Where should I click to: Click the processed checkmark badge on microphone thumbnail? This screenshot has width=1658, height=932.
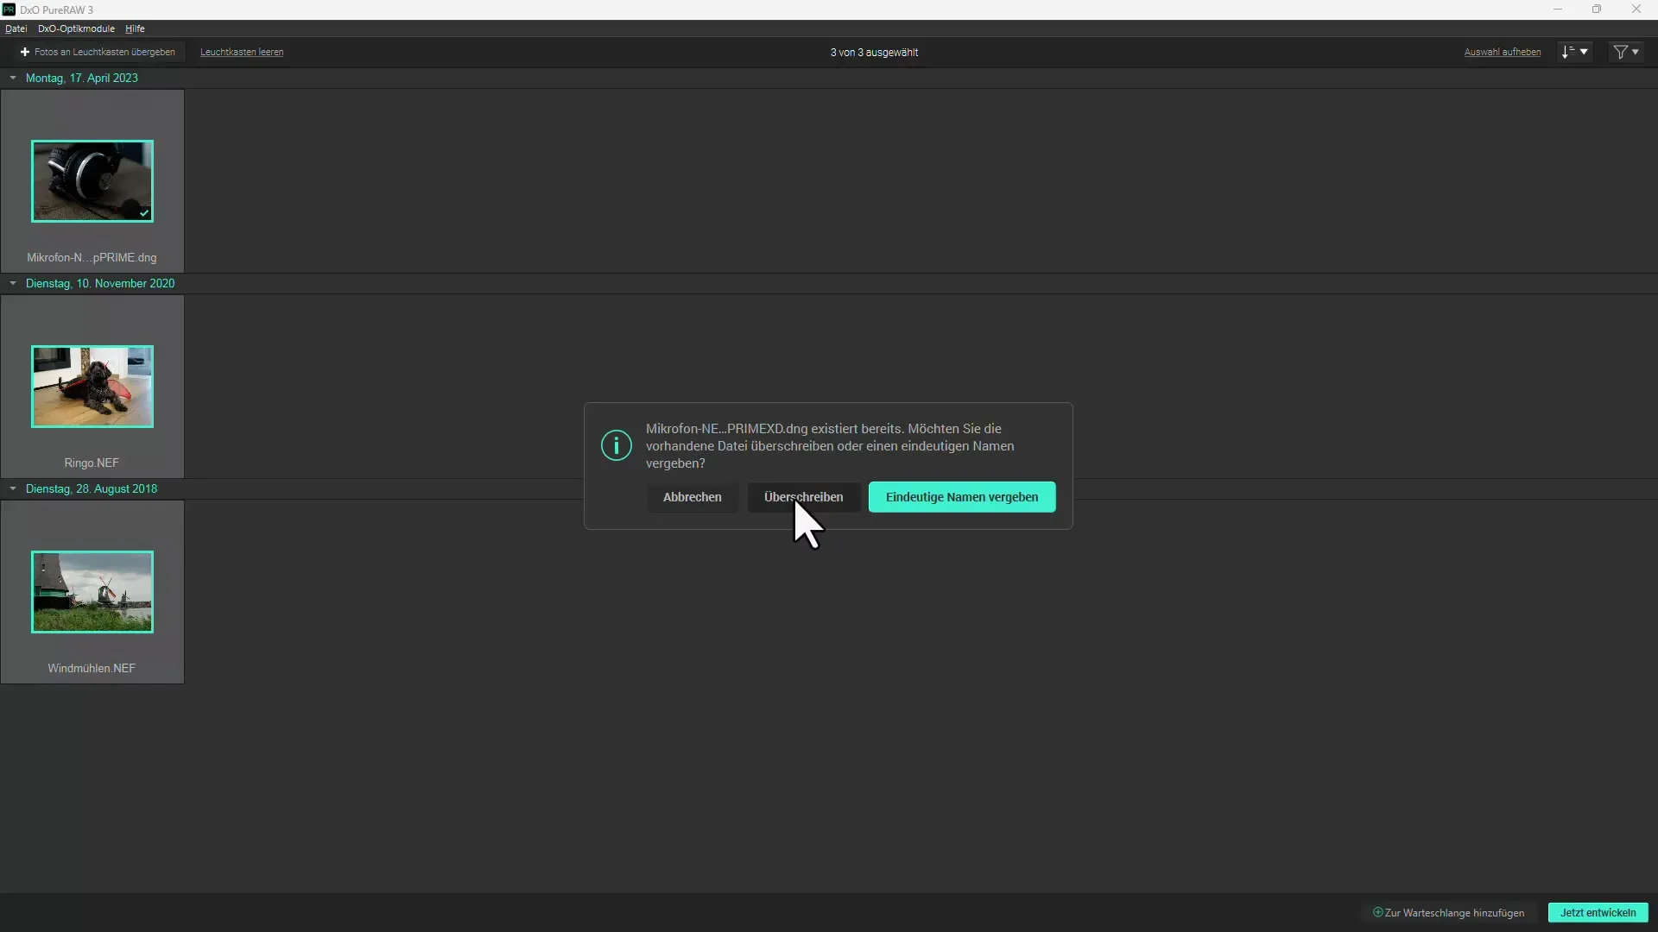pos(144,213)
